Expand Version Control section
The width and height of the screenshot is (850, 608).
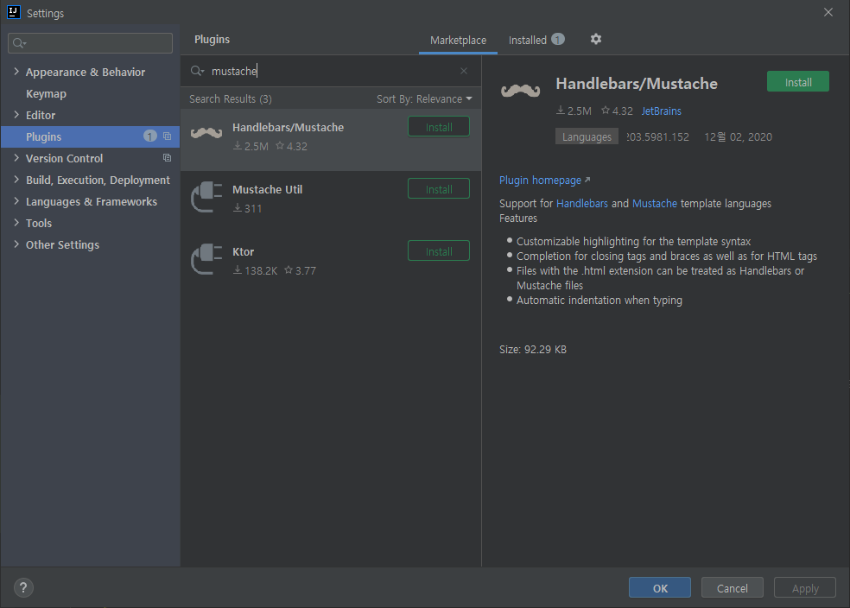(16, 158)
